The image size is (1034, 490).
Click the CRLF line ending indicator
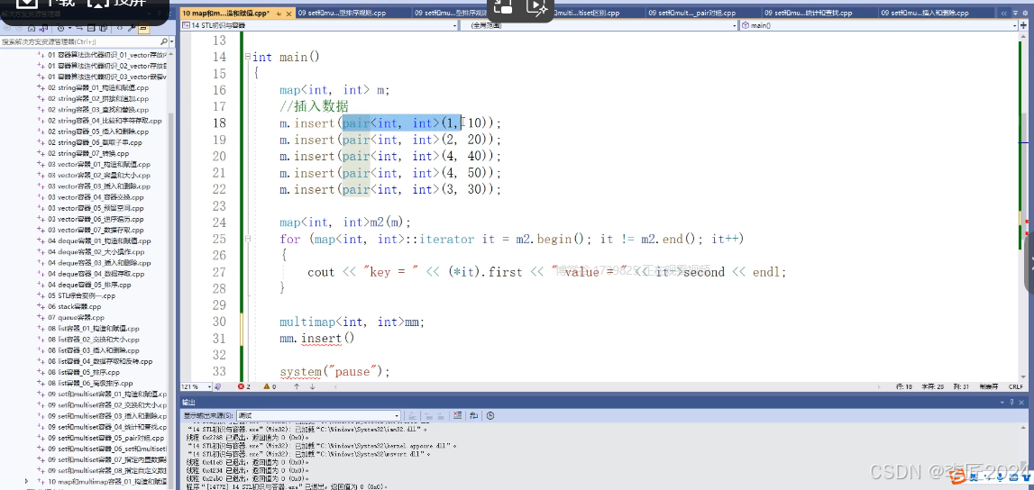[1016, 386]
